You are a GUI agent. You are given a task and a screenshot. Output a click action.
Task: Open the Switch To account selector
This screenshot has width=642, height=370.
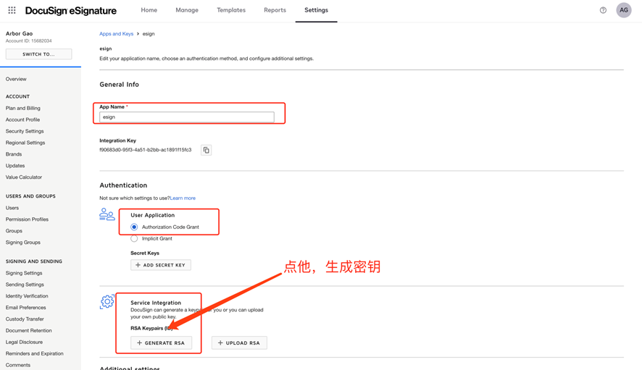pyautogui.click(x=39, y=54)
